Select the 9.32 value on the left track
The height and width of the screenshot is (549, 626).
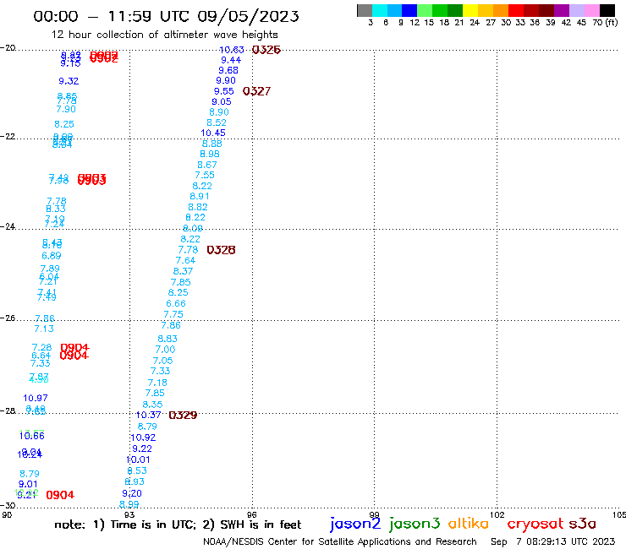point(69,81)
